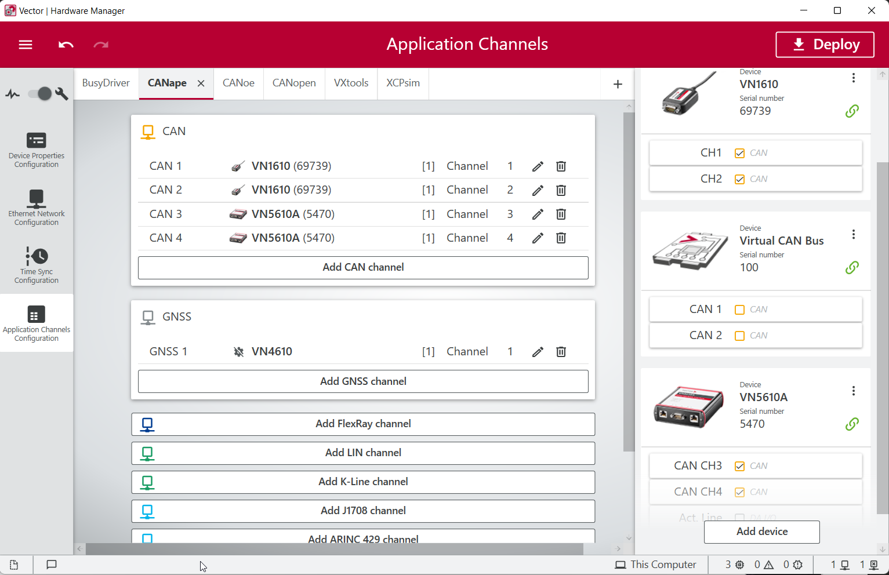Screen dimensions: 889x575
Task: Open Device Properties Configuration
Action: (x=37, y=150)
